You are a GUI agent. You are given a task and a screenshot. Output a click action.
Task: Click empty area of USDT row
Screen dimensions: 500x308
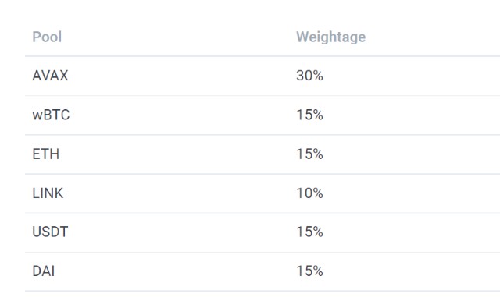point(179,232)
